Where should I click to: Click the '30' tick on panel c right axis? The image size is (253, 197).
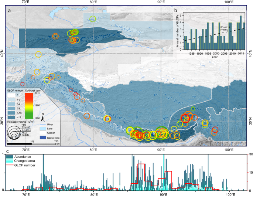tap(251, 154)
